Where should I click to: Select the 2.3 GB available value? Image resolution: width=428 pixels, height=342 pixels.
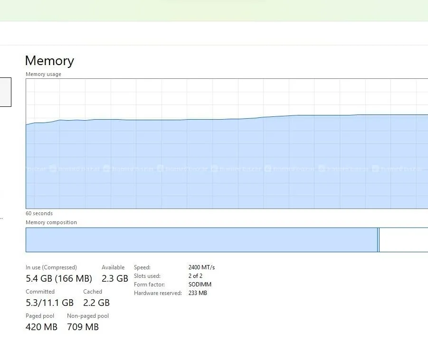pos(115,278)
